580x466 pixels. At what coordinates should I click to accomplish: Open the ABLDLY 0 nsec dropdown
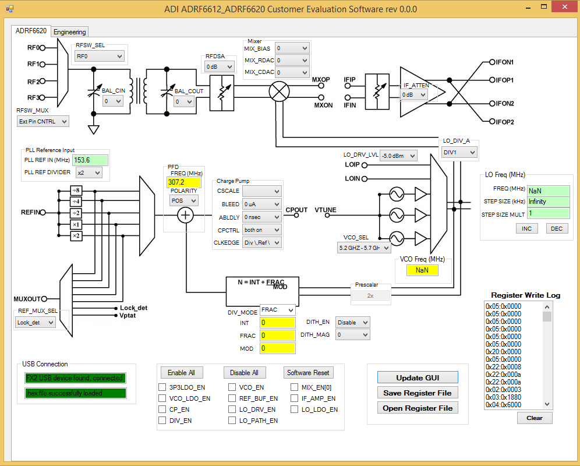point(262,217)
